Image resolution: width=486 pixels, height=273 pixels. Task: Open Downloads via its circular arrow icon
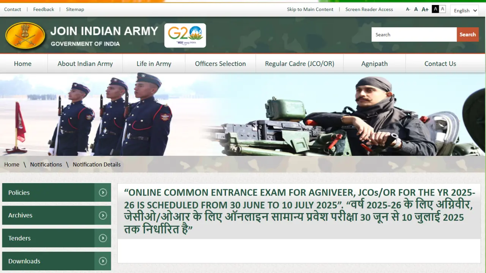click(x=103, y=261)
